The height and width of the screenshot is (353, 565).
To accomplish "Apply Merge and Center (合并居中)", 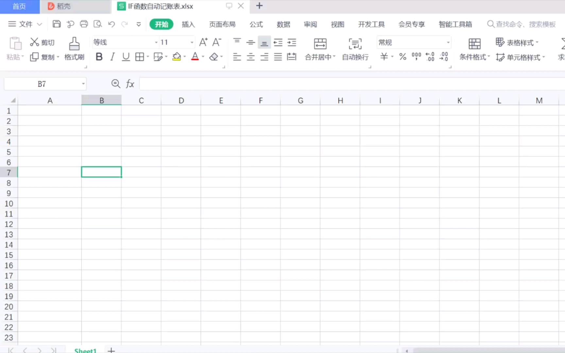I will tap(319, 49).
